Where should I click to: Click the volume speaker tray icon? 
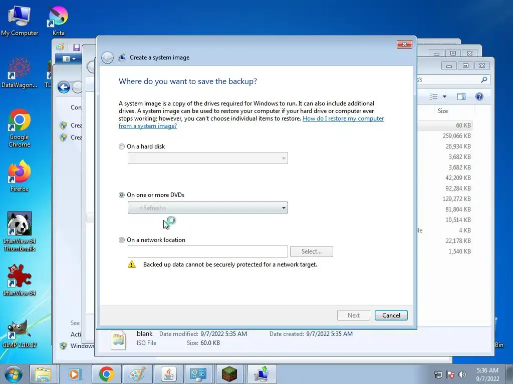tap(462, 374)
